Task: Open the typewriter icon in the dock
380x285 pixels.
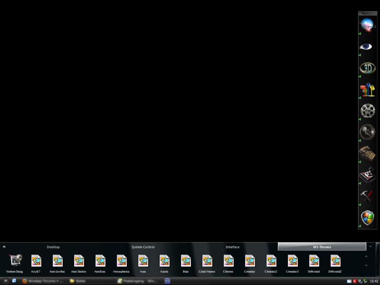Action: 367,153
